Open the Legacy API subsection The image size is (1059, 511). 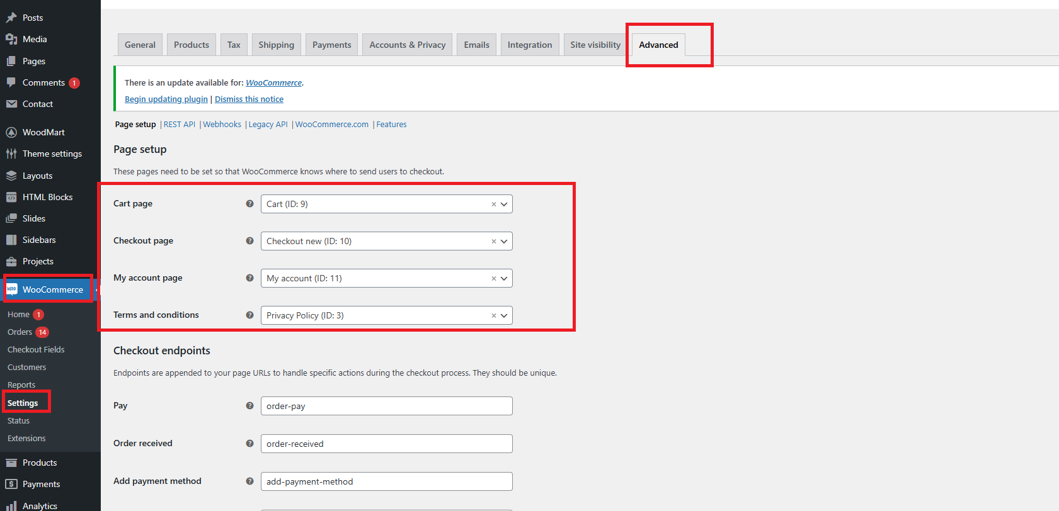[268, 124]
